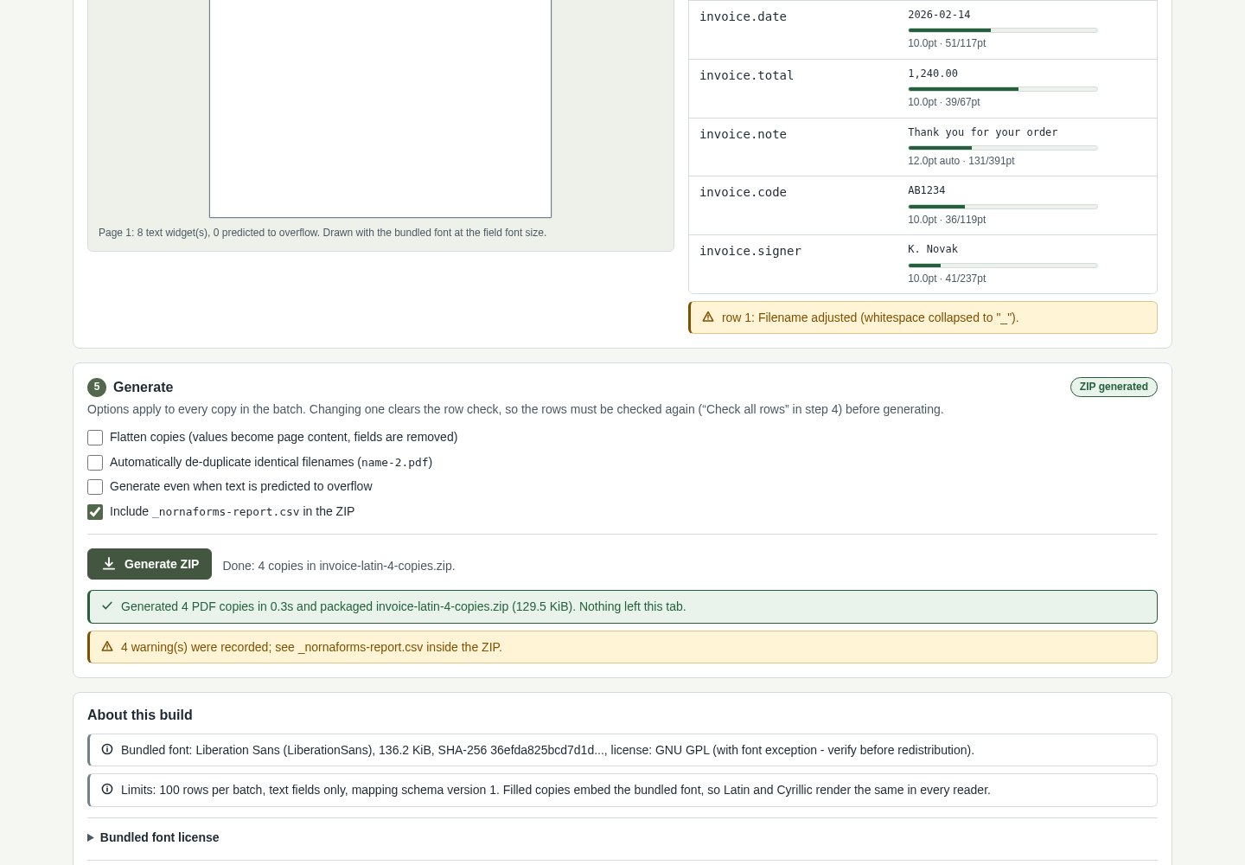Click the download icon on Generate ZIP button
Viewport: 1245px width, 865px height.
click(x=109, y=564)
